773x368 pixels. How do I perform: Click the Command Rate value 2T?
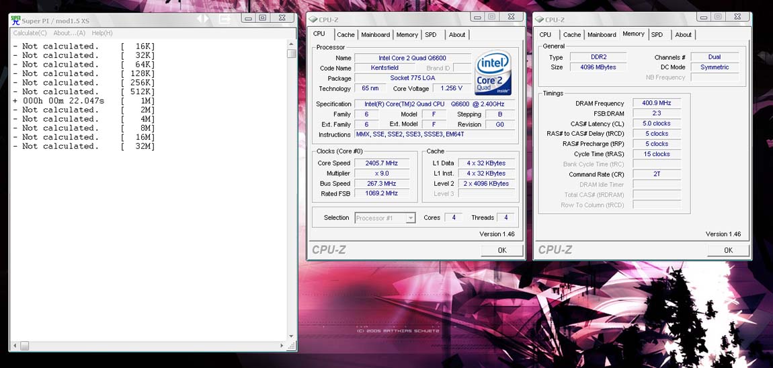[657, 174]
